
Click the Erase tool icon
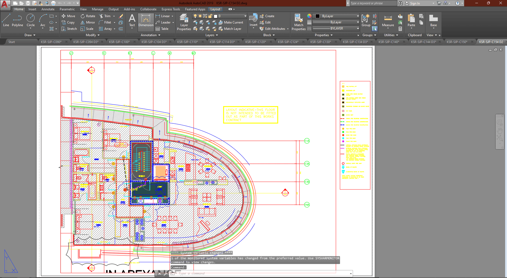(121, 16)
